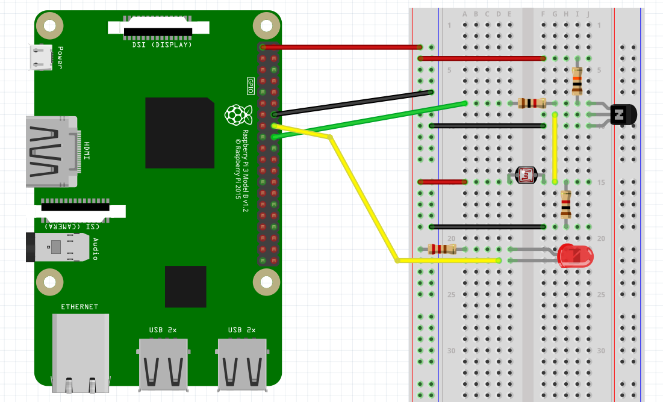Click the right row 30 number label
663x402 pixels.
pyautogui.click(x=601, y=350)
